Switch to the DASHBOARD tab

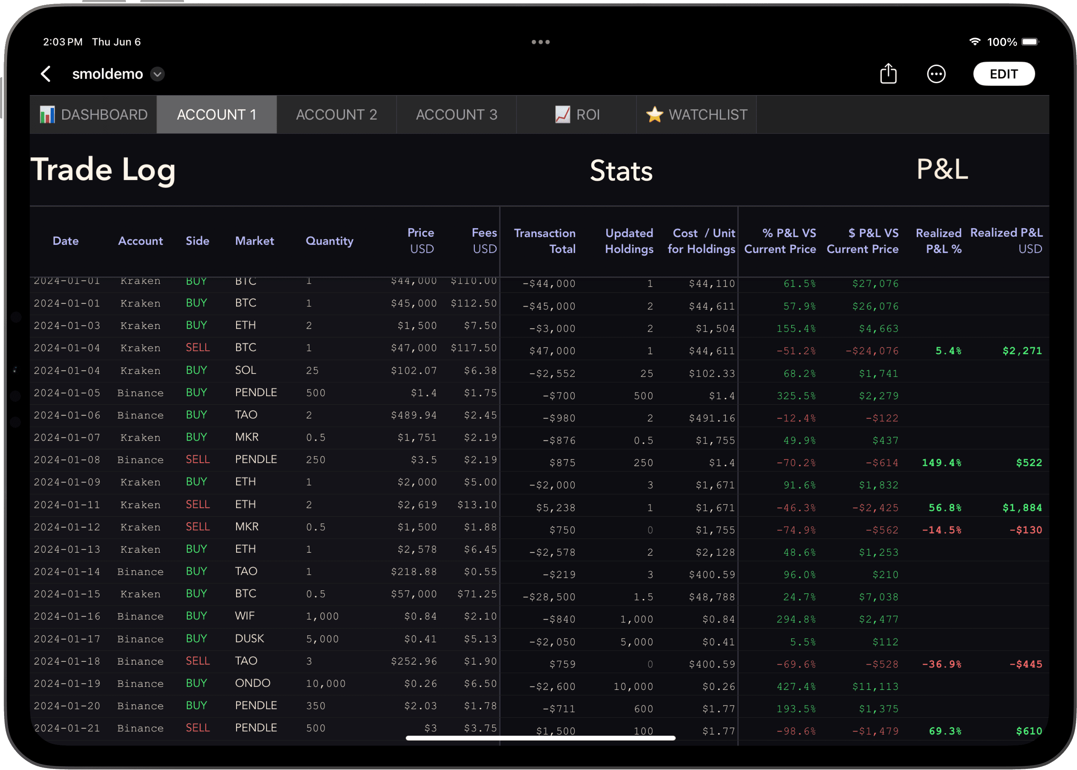pyautogui.click(x=93, y=114)
